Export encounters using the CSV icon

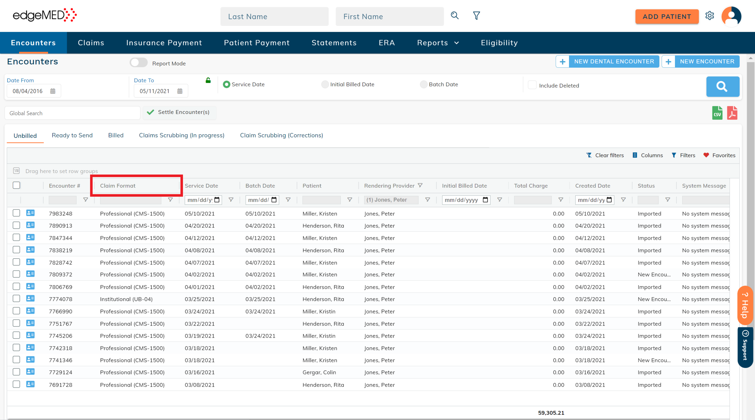click(x=717, y=113)
